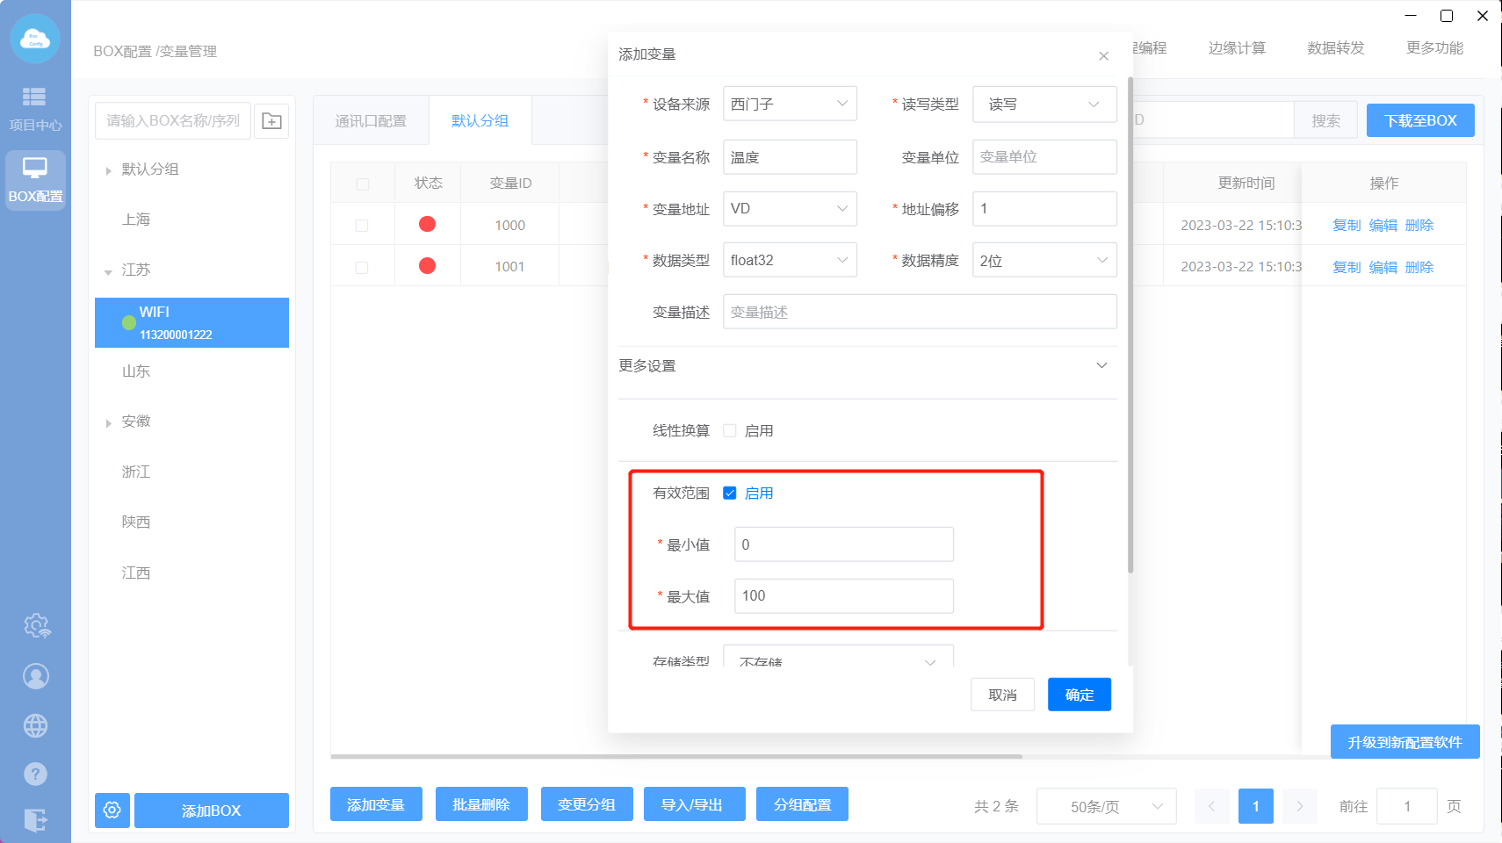The image size is (1502, 843).
Task: Click the add folder icon beside search
Action: coord(272,121)
